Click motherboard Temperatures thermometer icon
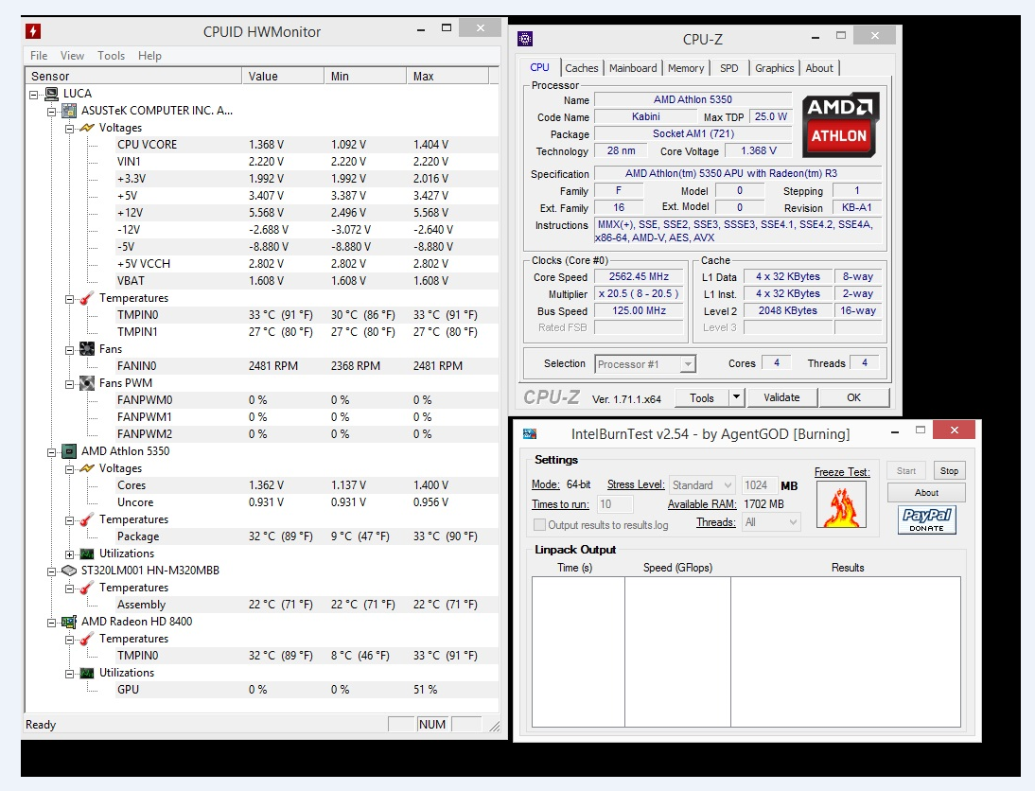Viewport: 1035px width, 791px height. tap(87, 298)
